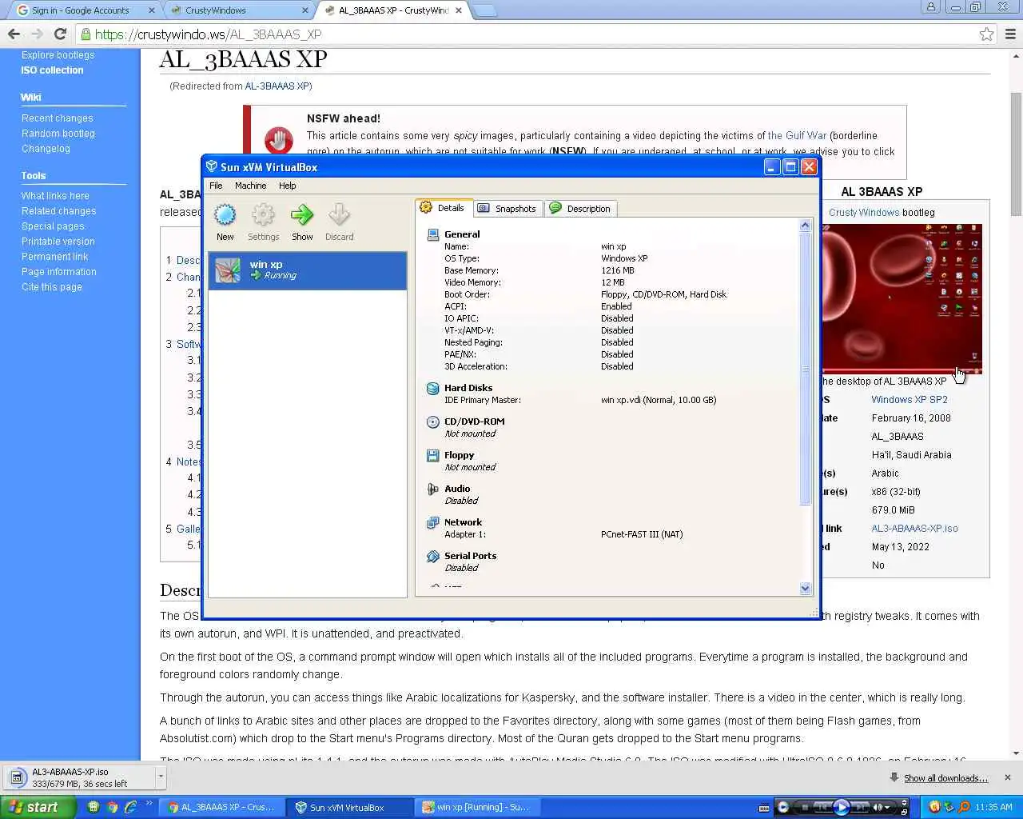Click the Hard Disks section icon
The width and height of the screenshot is (1023, 819).
point(433,388)
